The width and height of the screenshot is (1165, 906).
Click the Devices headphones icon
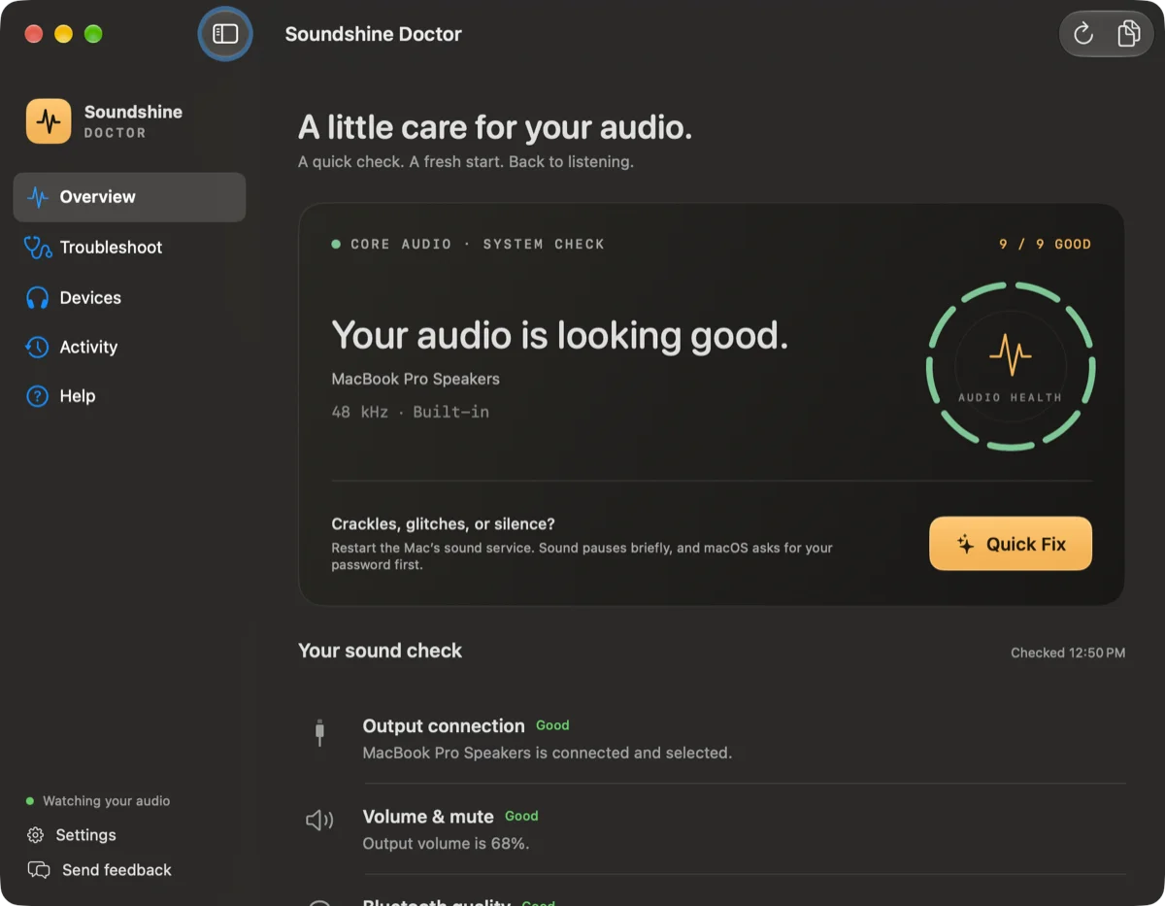point(38,298)
